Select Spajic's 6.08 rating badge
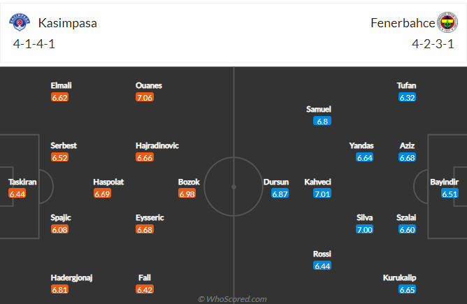467x304 pixels. click(59, 229)
